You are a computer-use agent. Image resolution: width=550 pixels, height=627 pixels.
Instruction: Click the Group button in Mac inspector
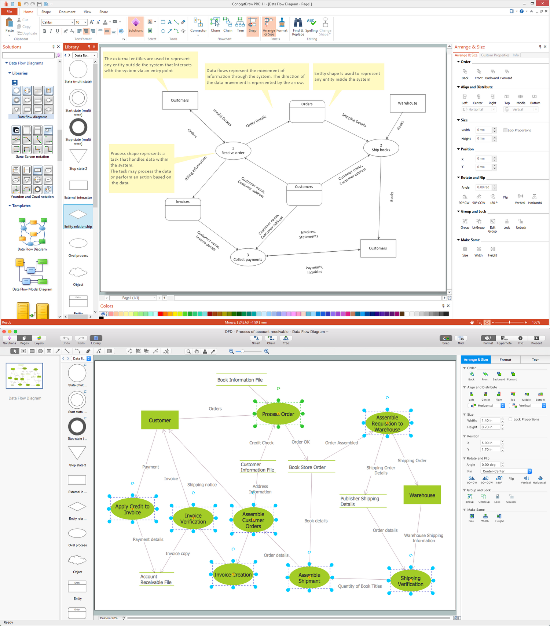470,498
